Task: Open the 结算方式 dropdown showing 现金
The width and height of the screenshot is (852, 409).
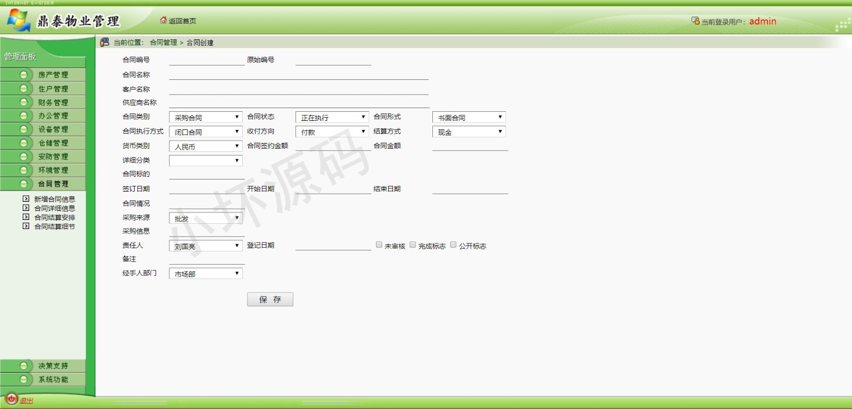Action: [469, 132]
